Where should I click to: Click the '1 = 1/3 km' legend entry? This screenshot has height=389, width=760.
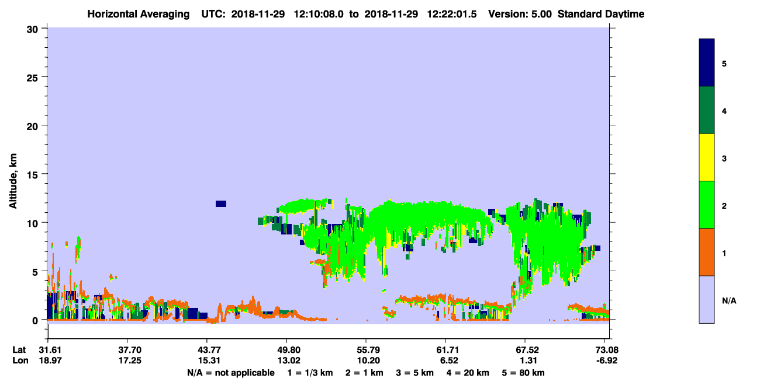point(310,373)
